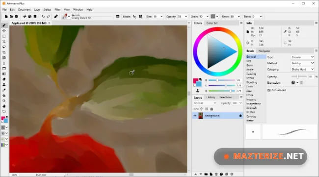Choose the Zoom magnifier tool
The height and width of the screenshot is (177, 319).
4,101
